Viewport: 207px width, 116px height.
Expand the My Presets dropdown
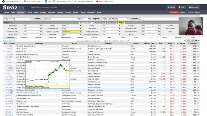coord(18,19)
